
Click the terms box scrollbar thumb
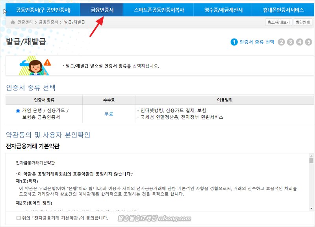(311, 161)
